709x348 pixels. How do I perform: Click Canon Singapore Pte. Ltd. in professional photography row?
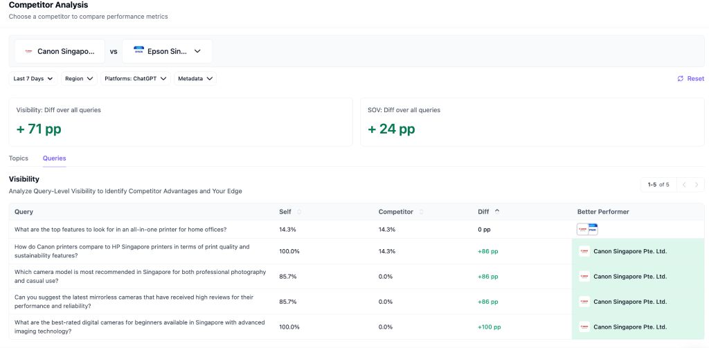(630, 277)
